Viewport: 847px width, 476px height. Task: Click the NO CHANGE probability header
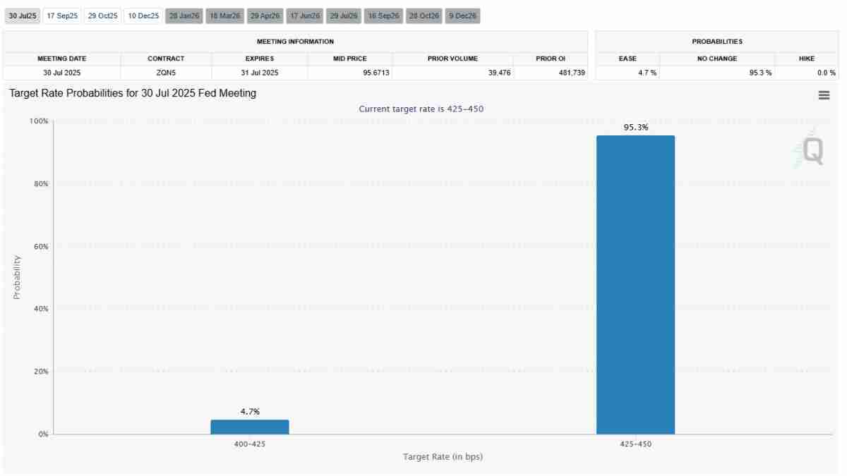tap(717, 59)
